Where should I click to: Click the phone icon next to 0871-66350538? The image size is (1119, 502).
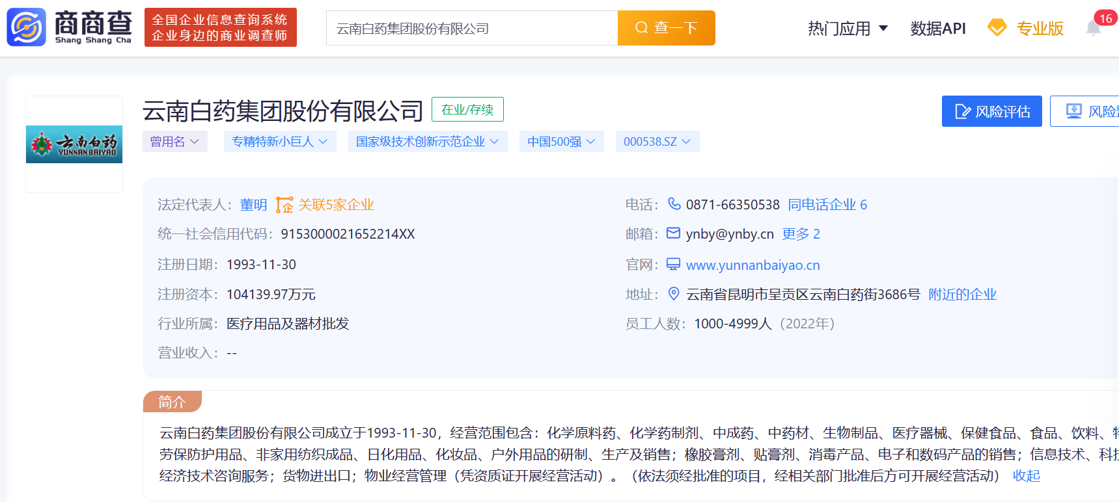click(x=674, y=204)
